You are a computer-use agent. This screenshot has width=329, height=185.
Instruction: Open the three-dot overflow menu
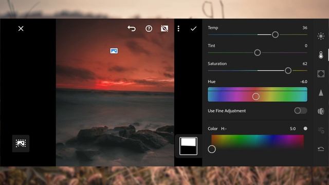click(178, 29)
